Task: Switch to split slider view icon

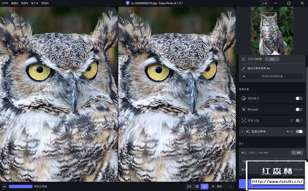Action: [x=197, y=186]
